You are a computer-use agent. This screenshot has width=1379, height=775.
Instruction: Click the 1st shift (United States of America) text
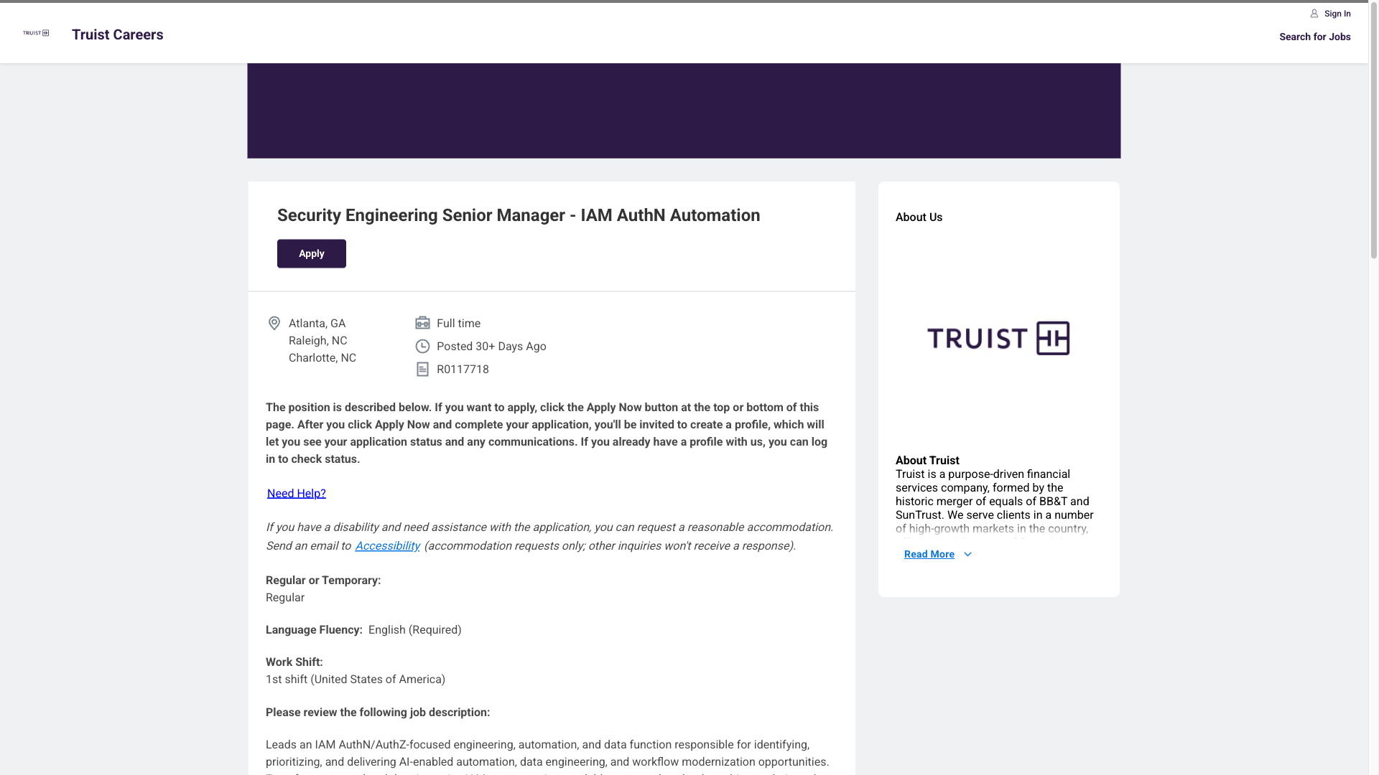[x=356, y=680]
